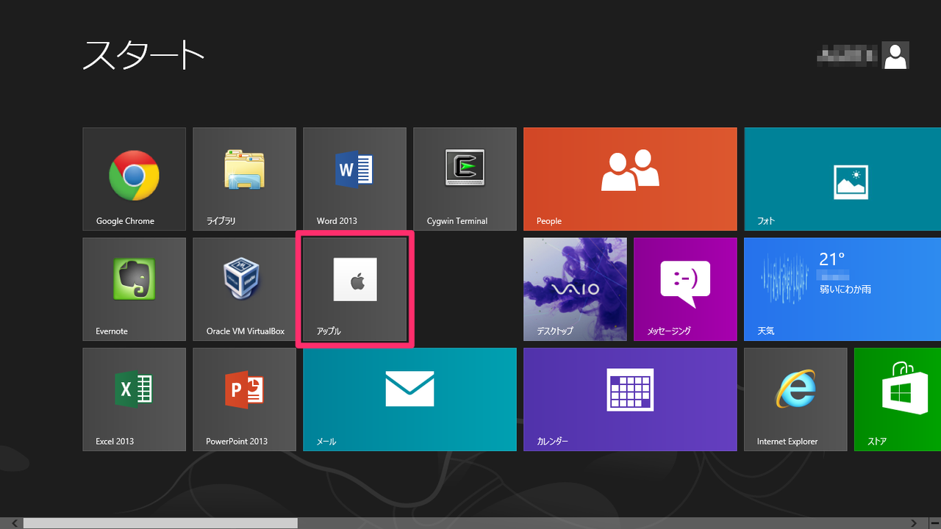Click the horizontal scrollbar thumb
The height and width of the screenshot is (529, 941).
160,523
